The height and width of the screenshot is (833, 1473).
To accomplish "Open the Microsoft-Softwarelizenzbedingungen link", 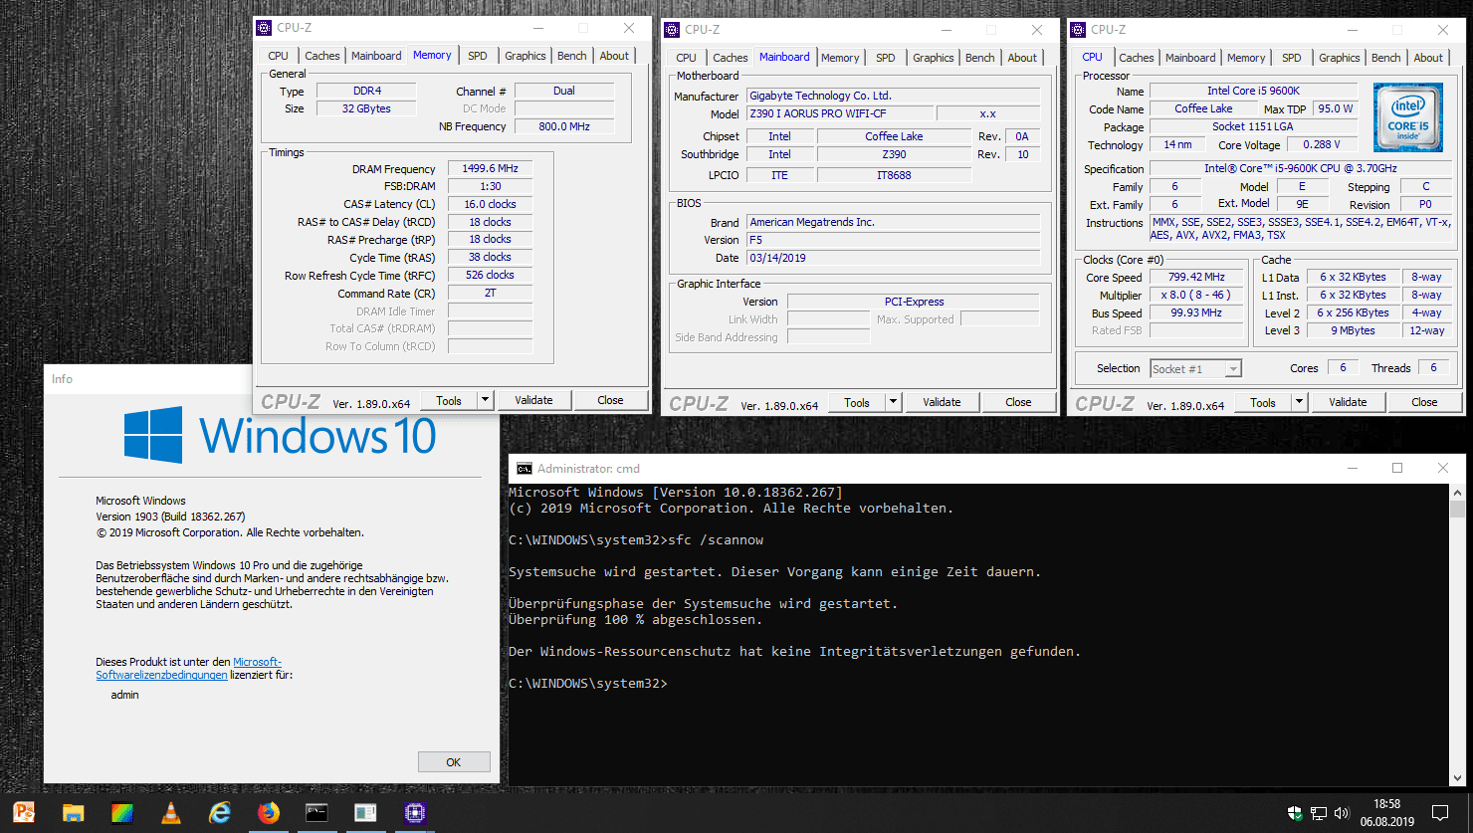I will (x=188, y=668).
